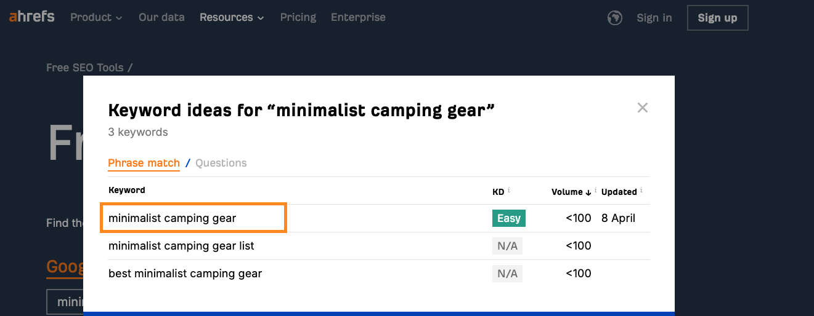Image resolution: width=814 pixels, height=316 pixels.
Task: Click the Sign in link
Action: point(654,18)
